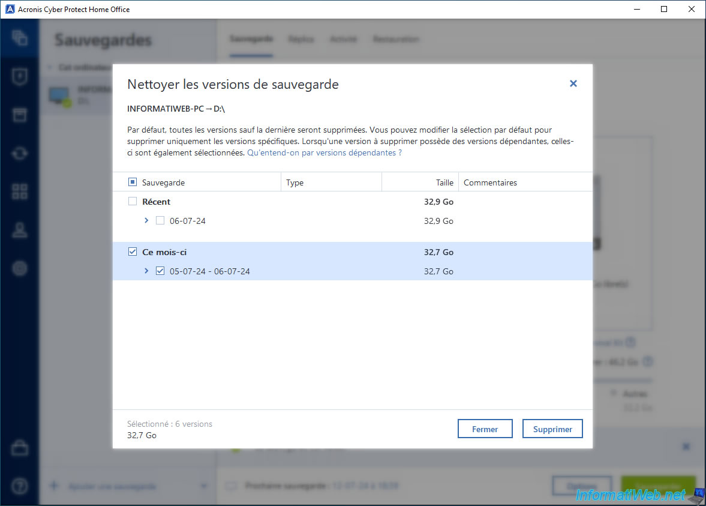Open the Tools grid icon in the sidebar

click(20, 191)
